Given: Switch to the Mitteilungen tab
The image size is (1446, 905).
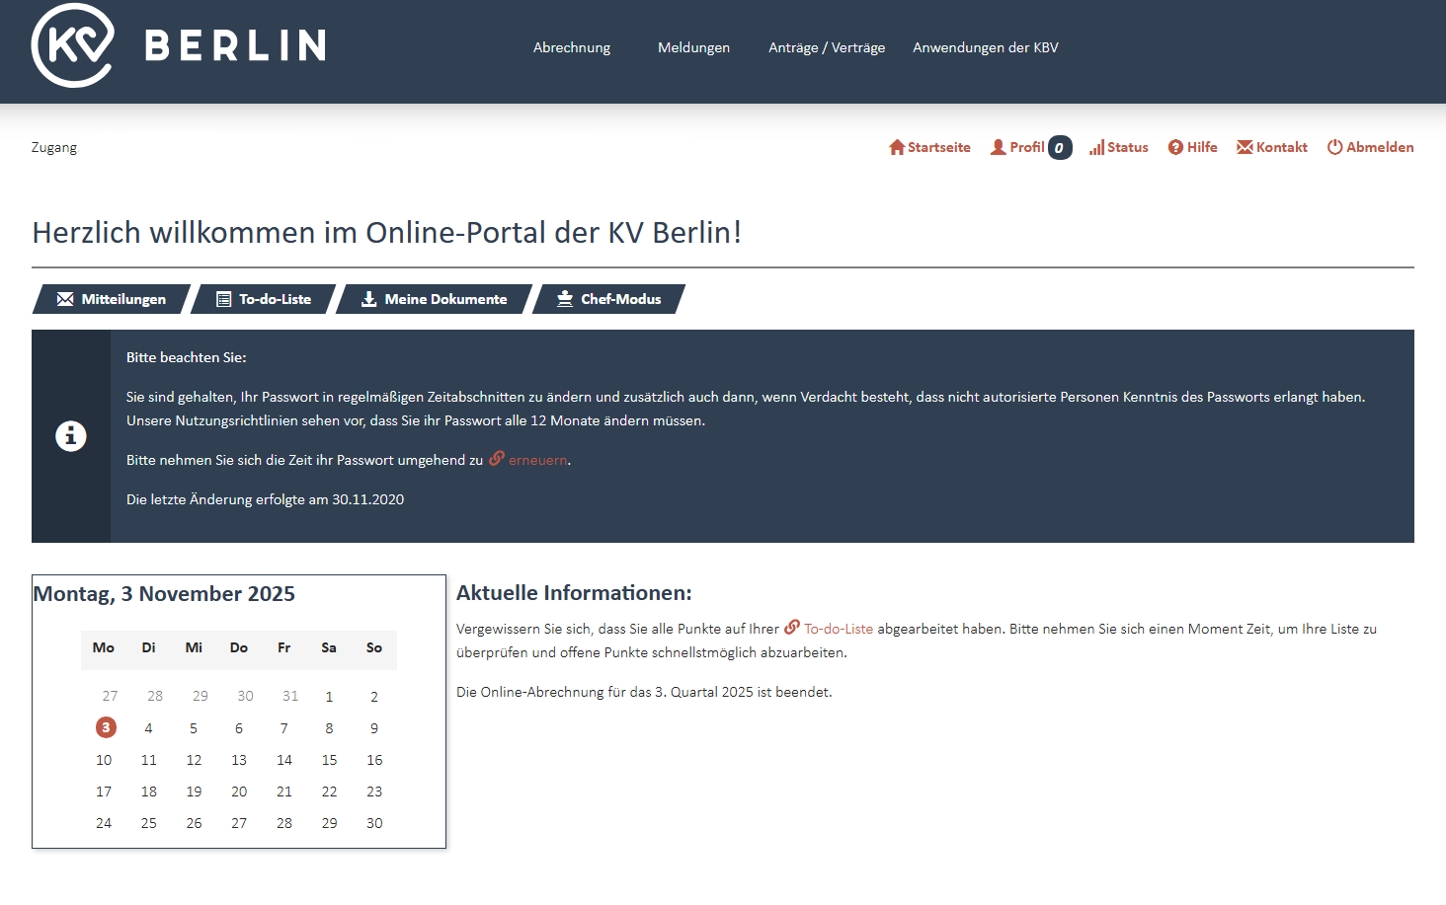Looking at the screenshot, I should [x=112, y=299].
